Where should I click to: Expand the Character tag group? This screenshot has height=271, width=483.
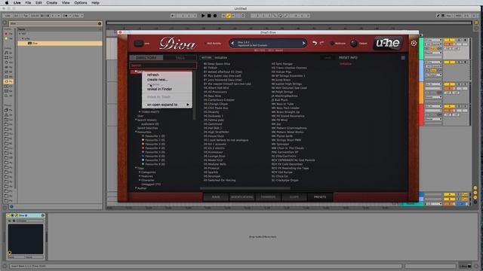click(140, 180)
